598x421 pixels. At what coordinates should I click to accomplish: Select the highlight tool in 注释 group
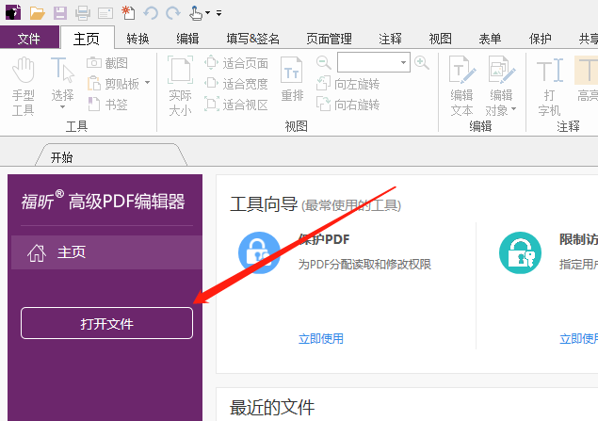pyautogui.click(x=586, y=79)
